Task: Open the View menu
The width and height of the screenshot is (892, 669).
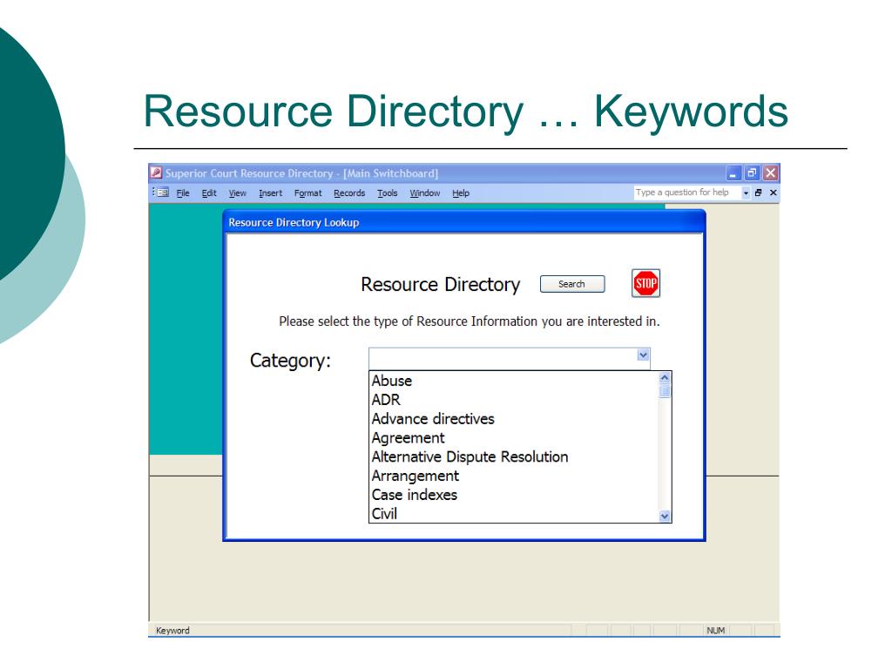Action: (x=237, y=193)
